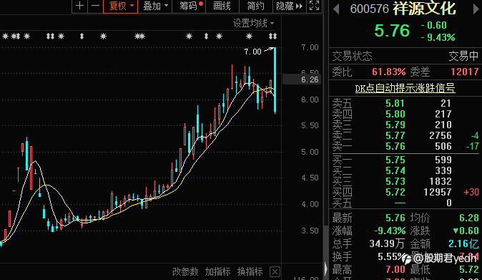Image resolution: width=482 pixels, height=280 pixels.
Task: Select the 画线 drawing tool
Action: click(222, 6)
